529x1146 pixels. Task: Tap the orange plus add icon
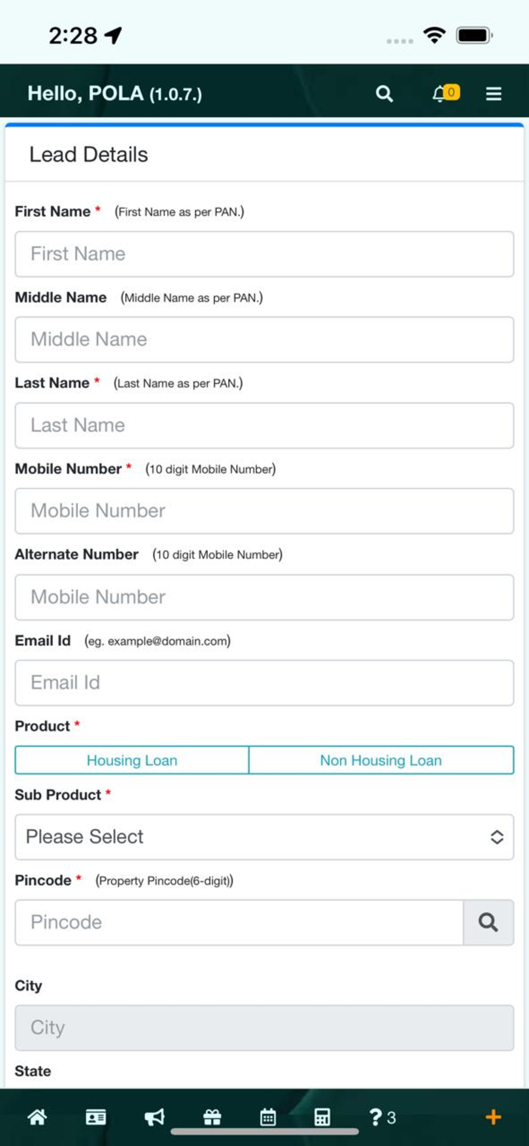point(494,1117)
